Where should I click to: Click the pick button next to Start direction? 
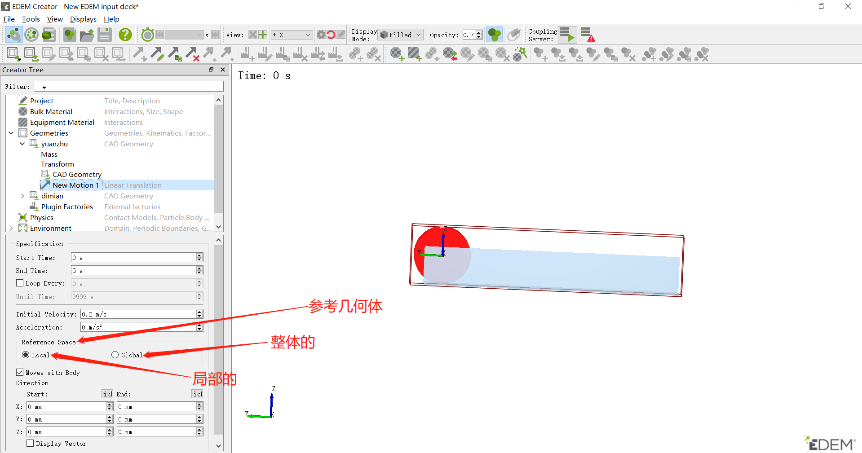click(x=107, y=394)
